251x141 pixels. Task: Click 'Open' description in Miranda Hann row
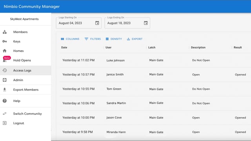(196, 132)
